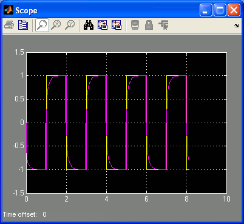Click the x-axis label 8
This screenshot has height=224, width=244.
tap(186, 199)
